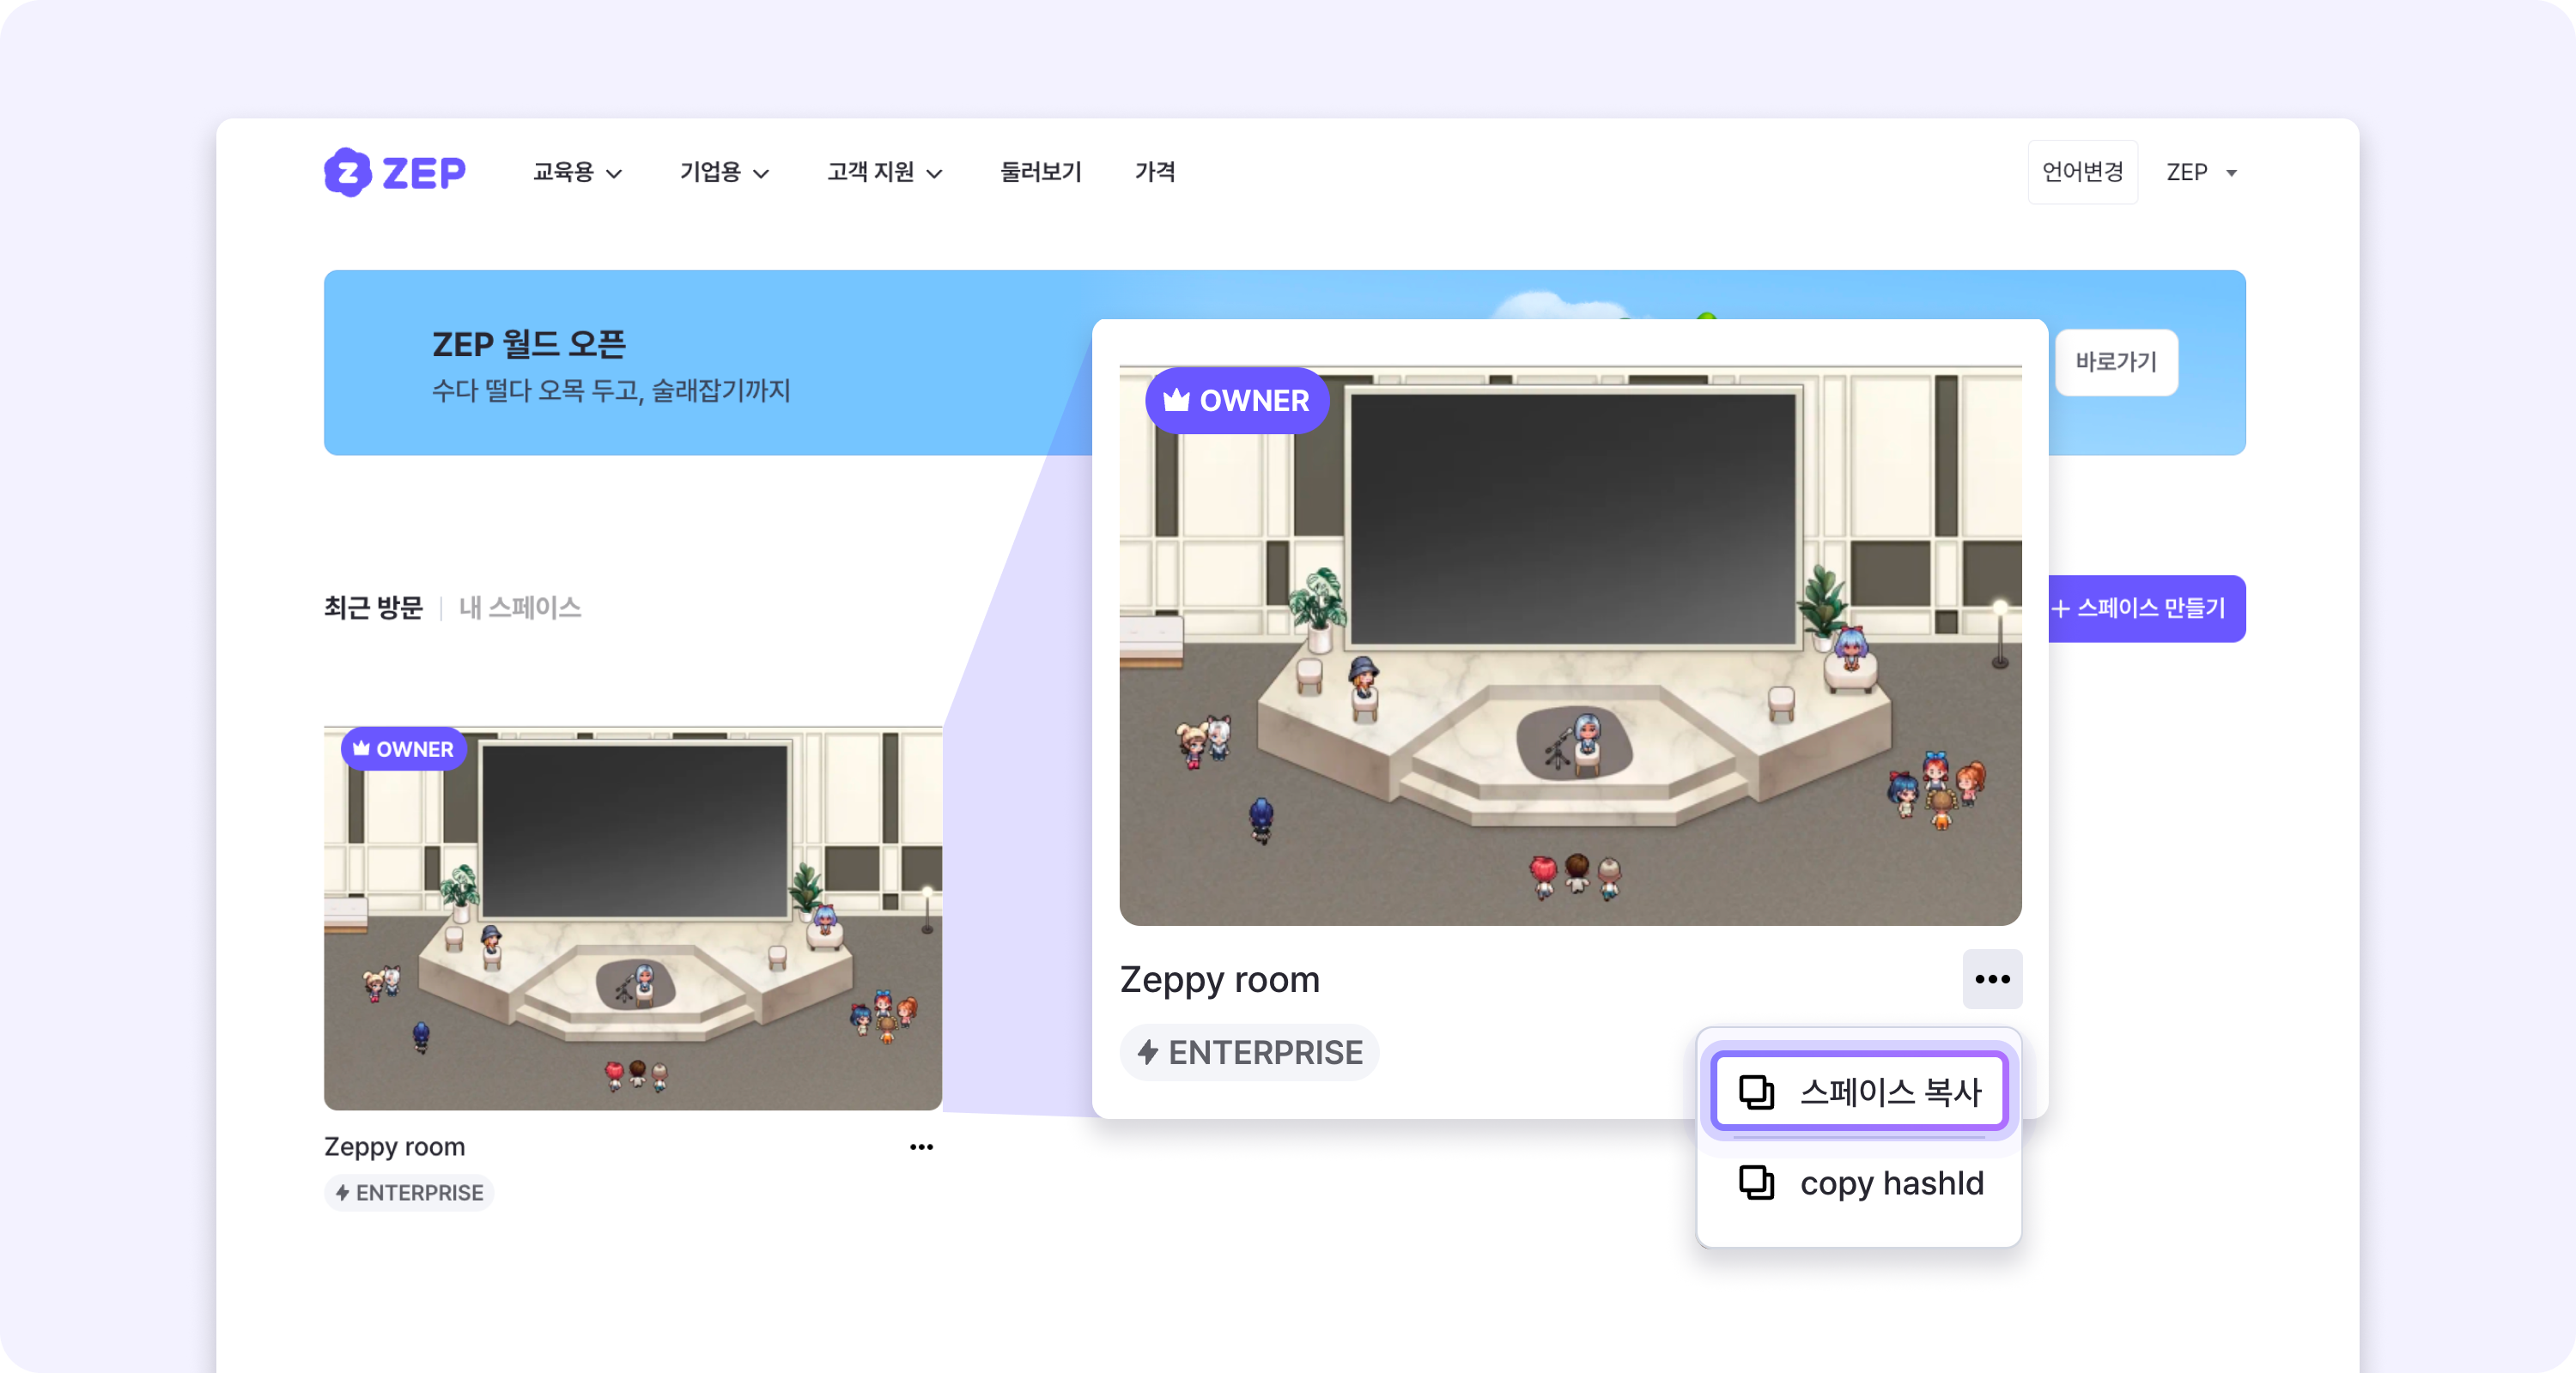Image resolution: width=2576 pixels, height=1373 pixels.
Task: Open the small Zeppy room card's three-dot menu
Action: (921, 1146)
